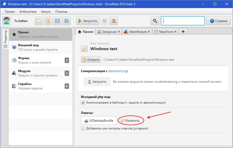Click the save project floppy icon
233x148 pixels.
[x=57, y=21]
